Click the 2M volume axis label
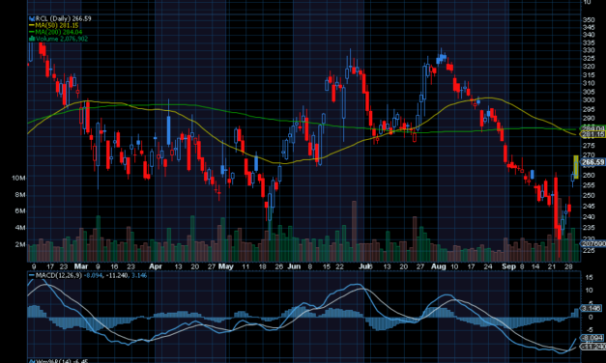This screenshot has height=363, width=606. (20, 244)
